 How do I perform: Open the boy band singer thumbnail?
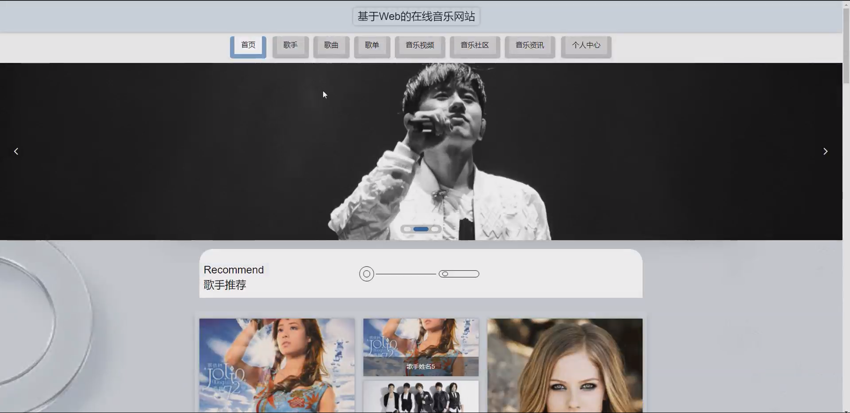pyautogui.click(x=421, y=397)
